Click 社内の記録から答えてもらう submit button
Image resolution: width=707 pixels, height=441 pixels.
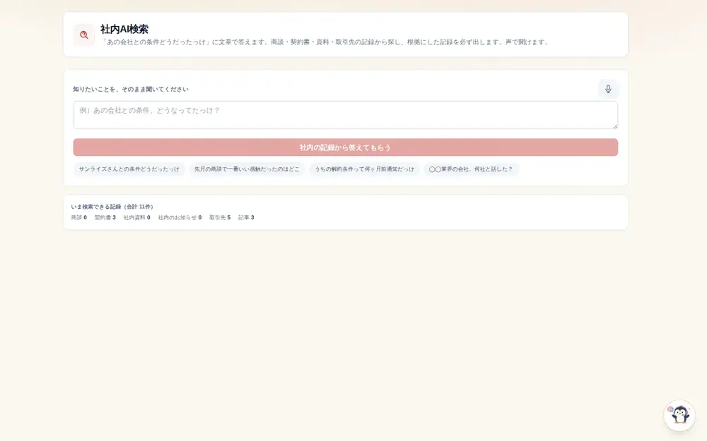pyautogui.click(x=346, y=147)
